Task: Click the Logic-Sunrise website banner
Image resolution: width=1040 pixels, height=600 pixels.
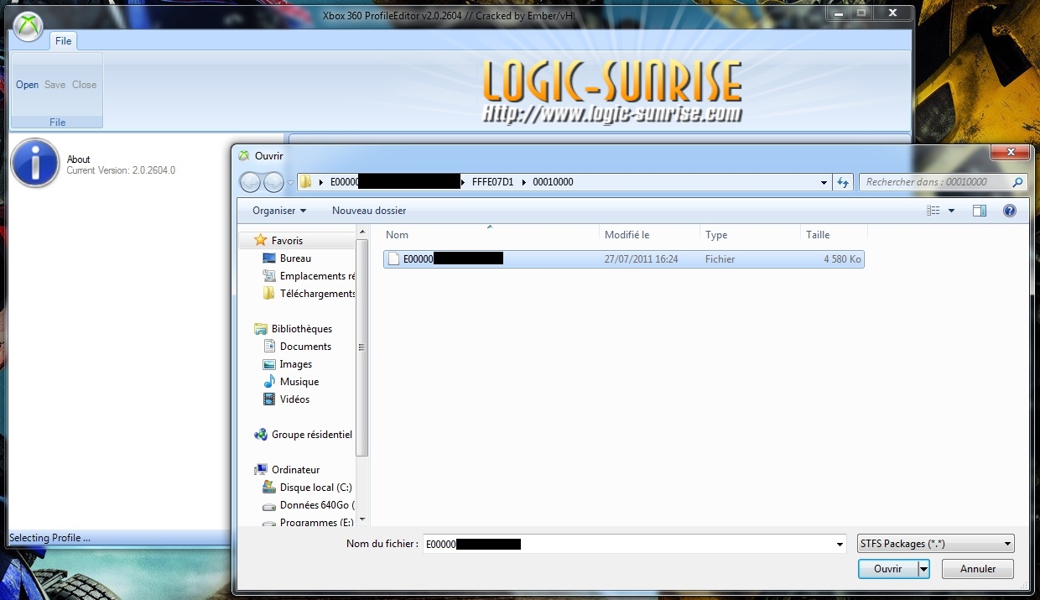Action: [612, 92]
